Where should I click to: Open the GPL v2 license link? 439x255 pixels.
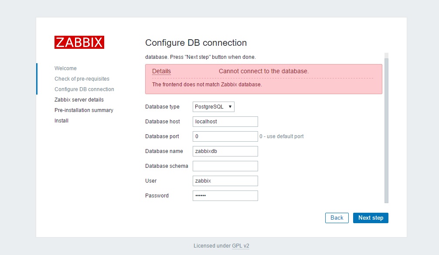[241, 246]
